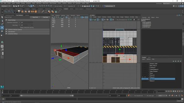Select the arrow Select tool in toolbox

coord(2,17)
